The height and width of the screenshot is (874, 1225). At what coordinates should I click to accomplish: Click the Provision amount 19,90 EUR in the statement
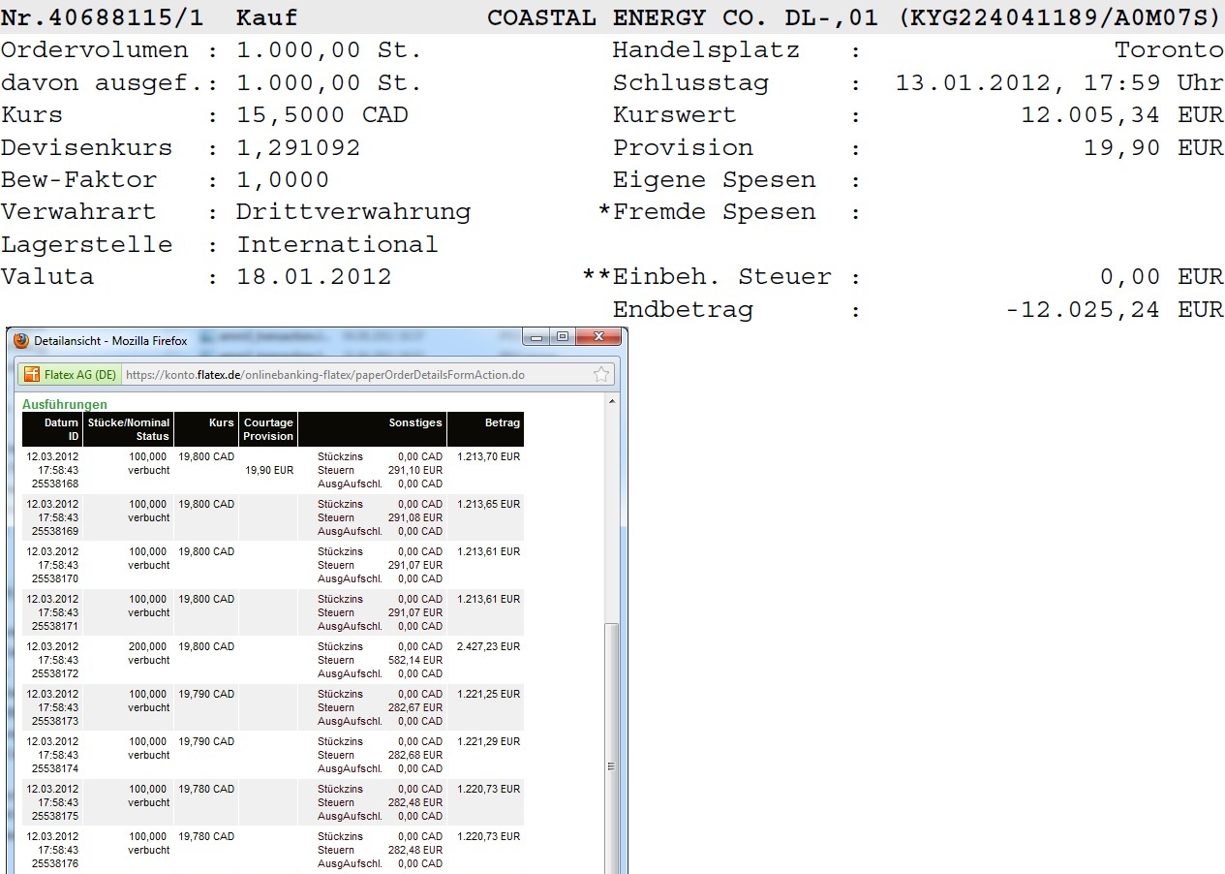(x=1153, y=147)
